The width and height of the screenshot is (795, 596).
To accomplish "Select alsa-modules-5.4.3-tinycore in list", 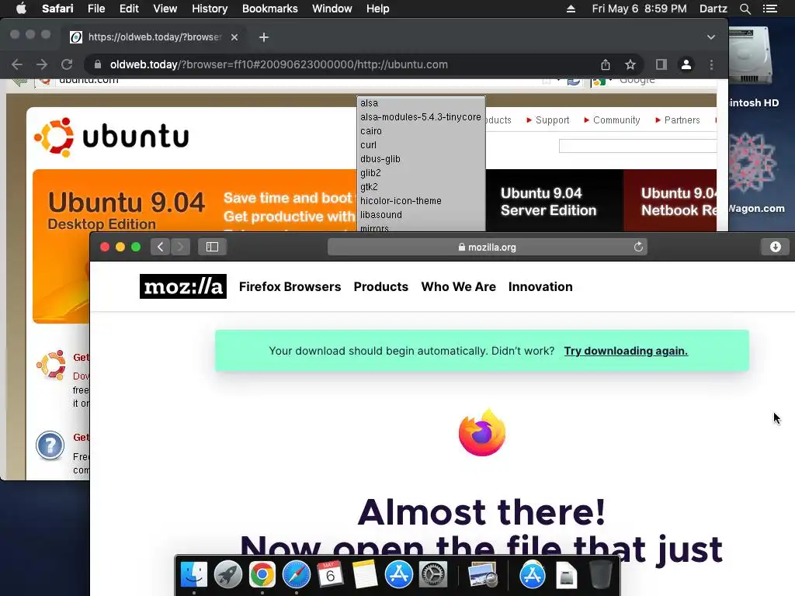I will click(x=421, y=117).
